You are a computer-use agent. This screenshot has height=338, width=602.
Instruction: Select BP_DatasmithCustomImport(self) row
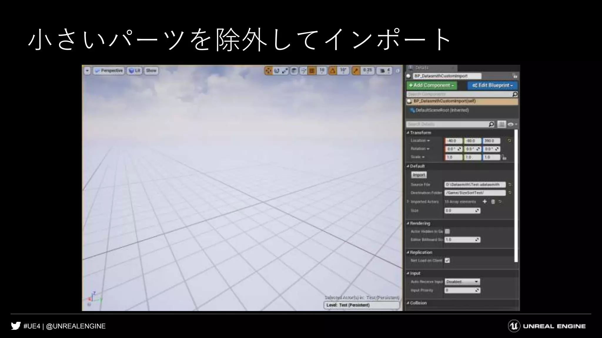462,101
